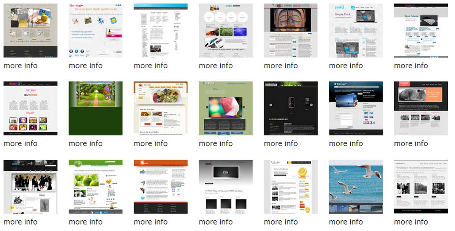The image size is (455, 231).
Task: Open the 'Simple Think.' template thumbnail
Action: point(356,31)
